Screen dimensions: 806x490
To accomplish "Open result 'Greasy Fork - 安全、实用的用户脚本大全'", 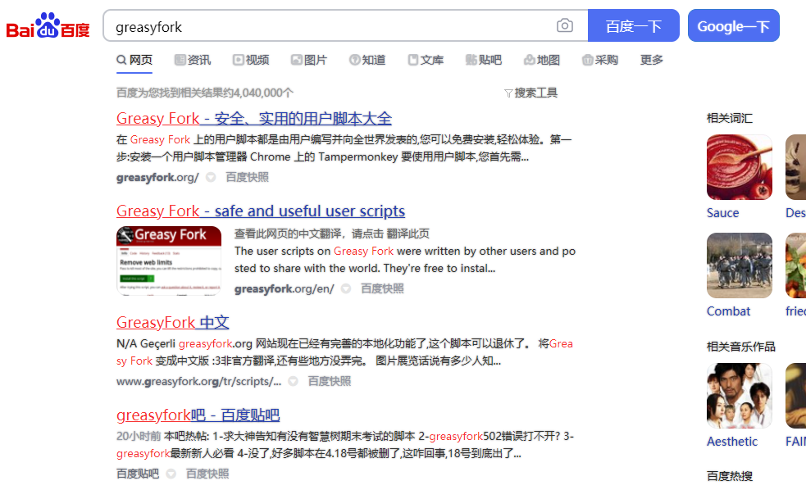I will tap(254, 119).
